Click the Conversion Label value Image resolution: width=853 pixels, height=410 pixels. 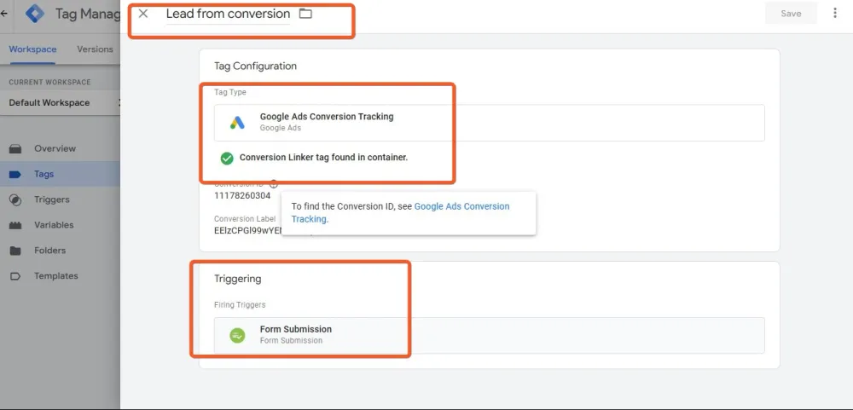coord(248,230)
